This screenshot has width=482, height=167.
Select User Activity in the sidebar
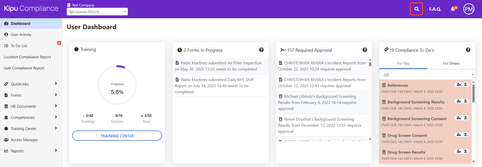pos(21,35)
